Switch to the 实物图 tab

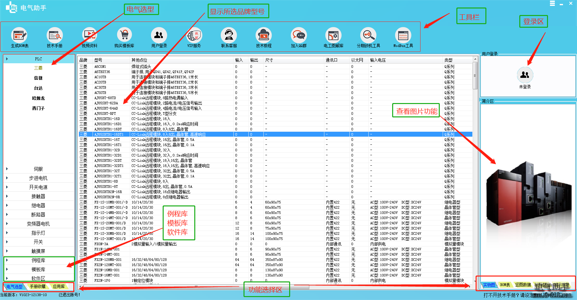[489, 285]
